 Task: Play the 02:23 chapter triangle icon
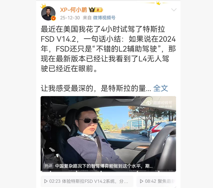point(46,181)
